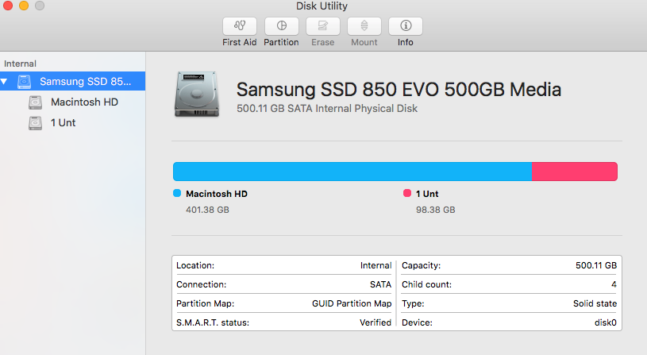The height and width of the screenshot is (355, 647).
Task: Click the Internal sidebar section header
Action: point(20,64)
